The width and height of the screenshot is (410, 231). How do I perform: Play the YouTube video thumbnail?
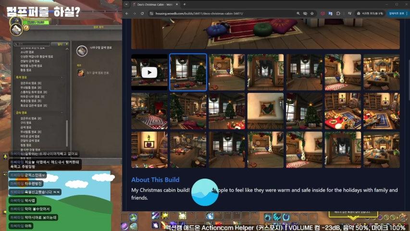(149, 72)
